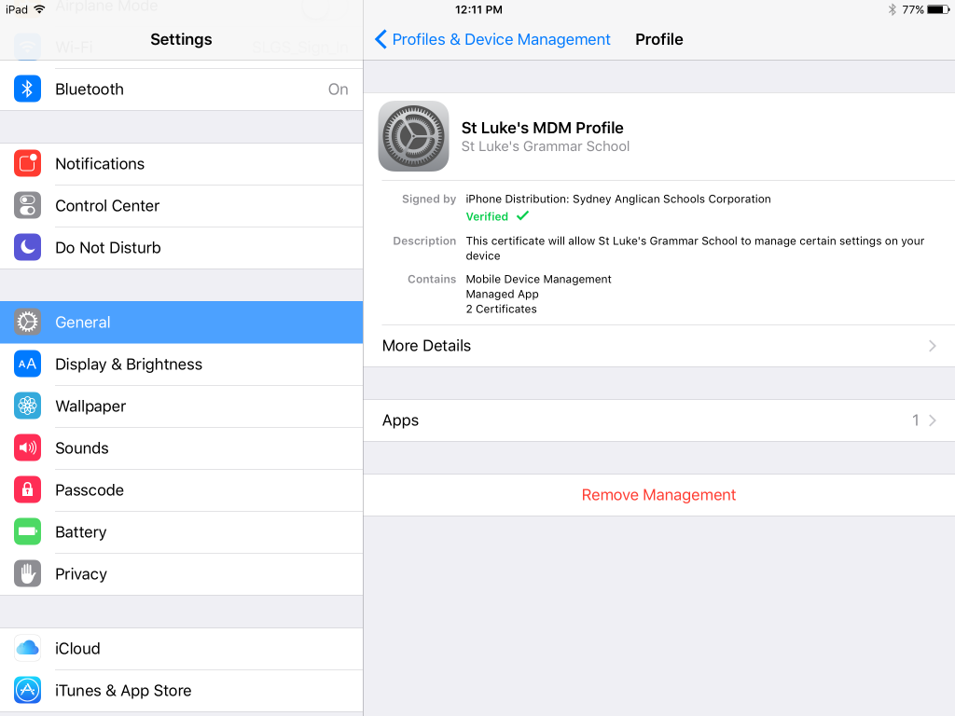Tap the Wallpaper flower icon

27,406
